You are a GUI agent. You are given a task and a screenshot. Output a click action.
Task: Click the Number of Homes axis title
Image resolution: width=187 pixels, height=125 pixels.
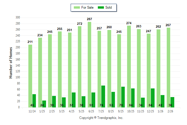(x=11, y=62)
